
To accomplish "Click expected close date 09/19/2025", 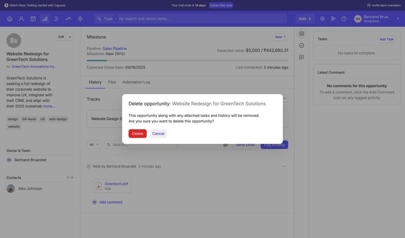I will pos(135,67).
